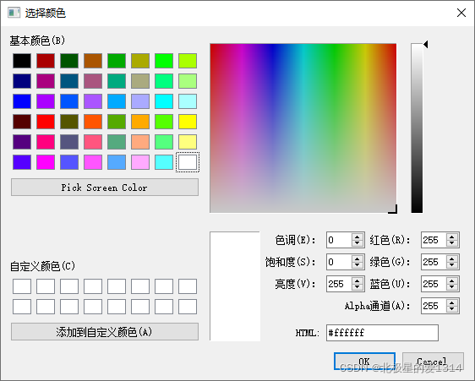Viewport: 475px width, 381px height.
Task: Decrease the 色调(E) hue value
Action: 358,243
